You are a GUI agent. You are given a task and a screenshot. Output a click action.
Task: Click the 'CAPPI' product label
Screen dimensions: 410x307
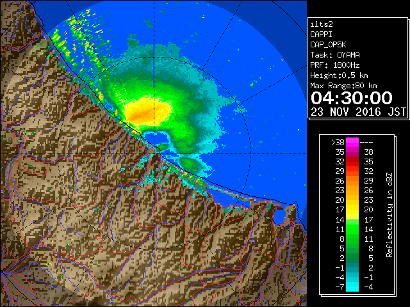(x=321, y=35)
